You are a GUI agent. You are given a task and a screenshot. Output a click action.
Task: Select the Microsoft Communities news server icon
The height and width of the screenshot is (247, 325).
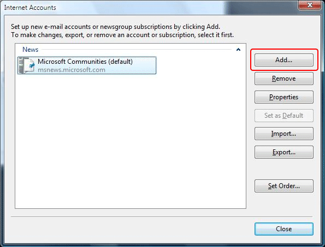[26, 65]
